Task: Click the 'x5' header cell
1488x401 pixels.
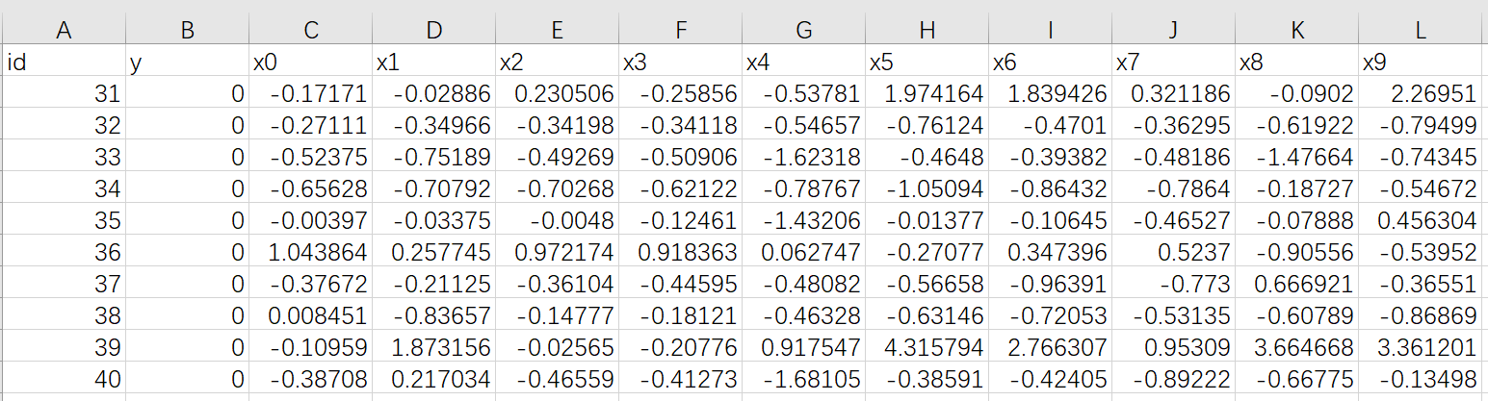Action: [927, 63]
